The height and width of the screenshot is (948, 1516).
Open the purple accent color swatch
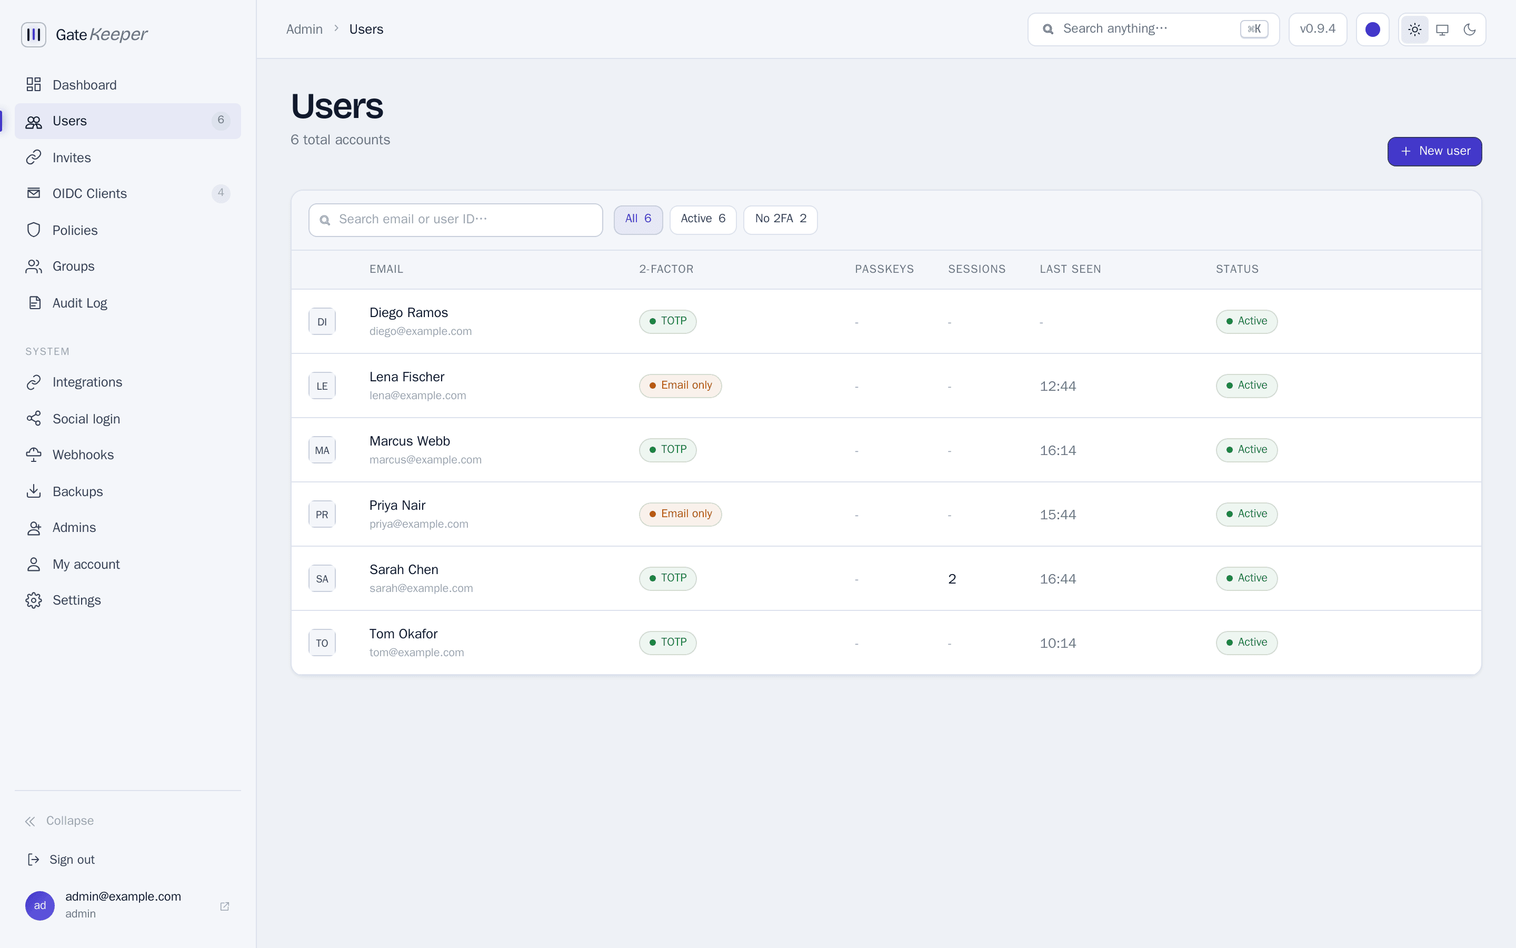[1372, 29]
